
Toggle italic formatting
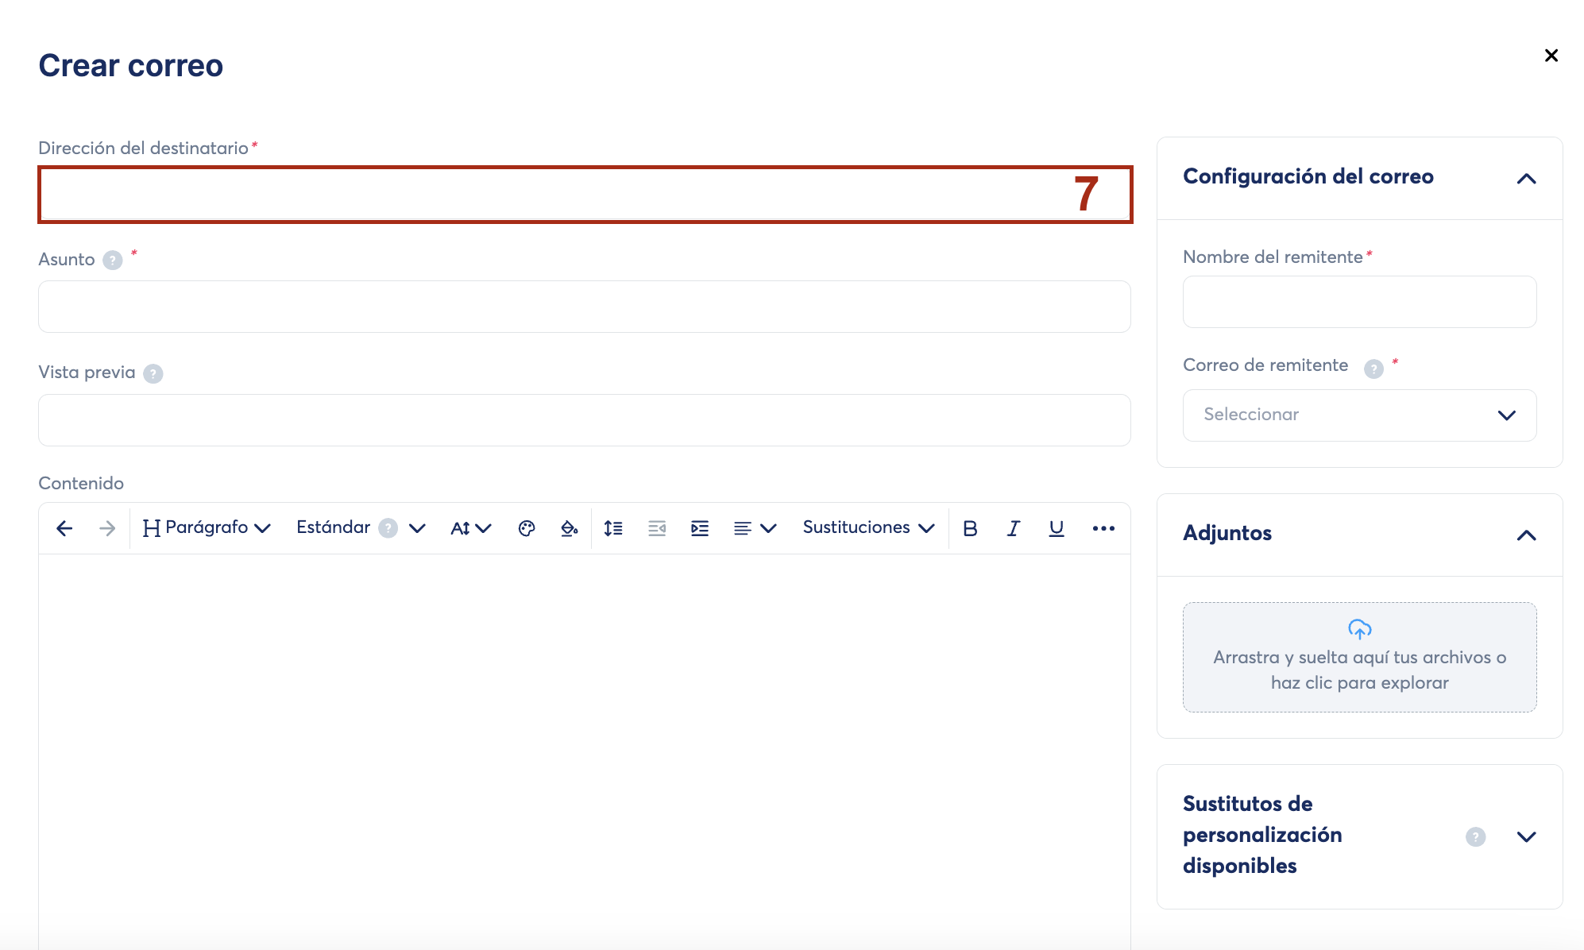[1013, 528]
